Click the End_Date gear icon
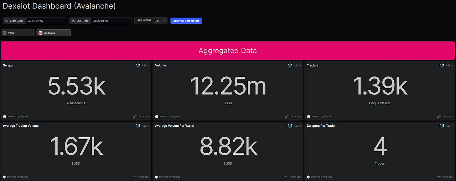The height and width of the screenshot is (181, 456). (x=73, y=21)
